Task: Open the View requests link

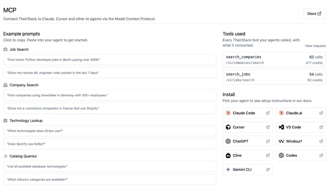Action: tap(315, 46)
